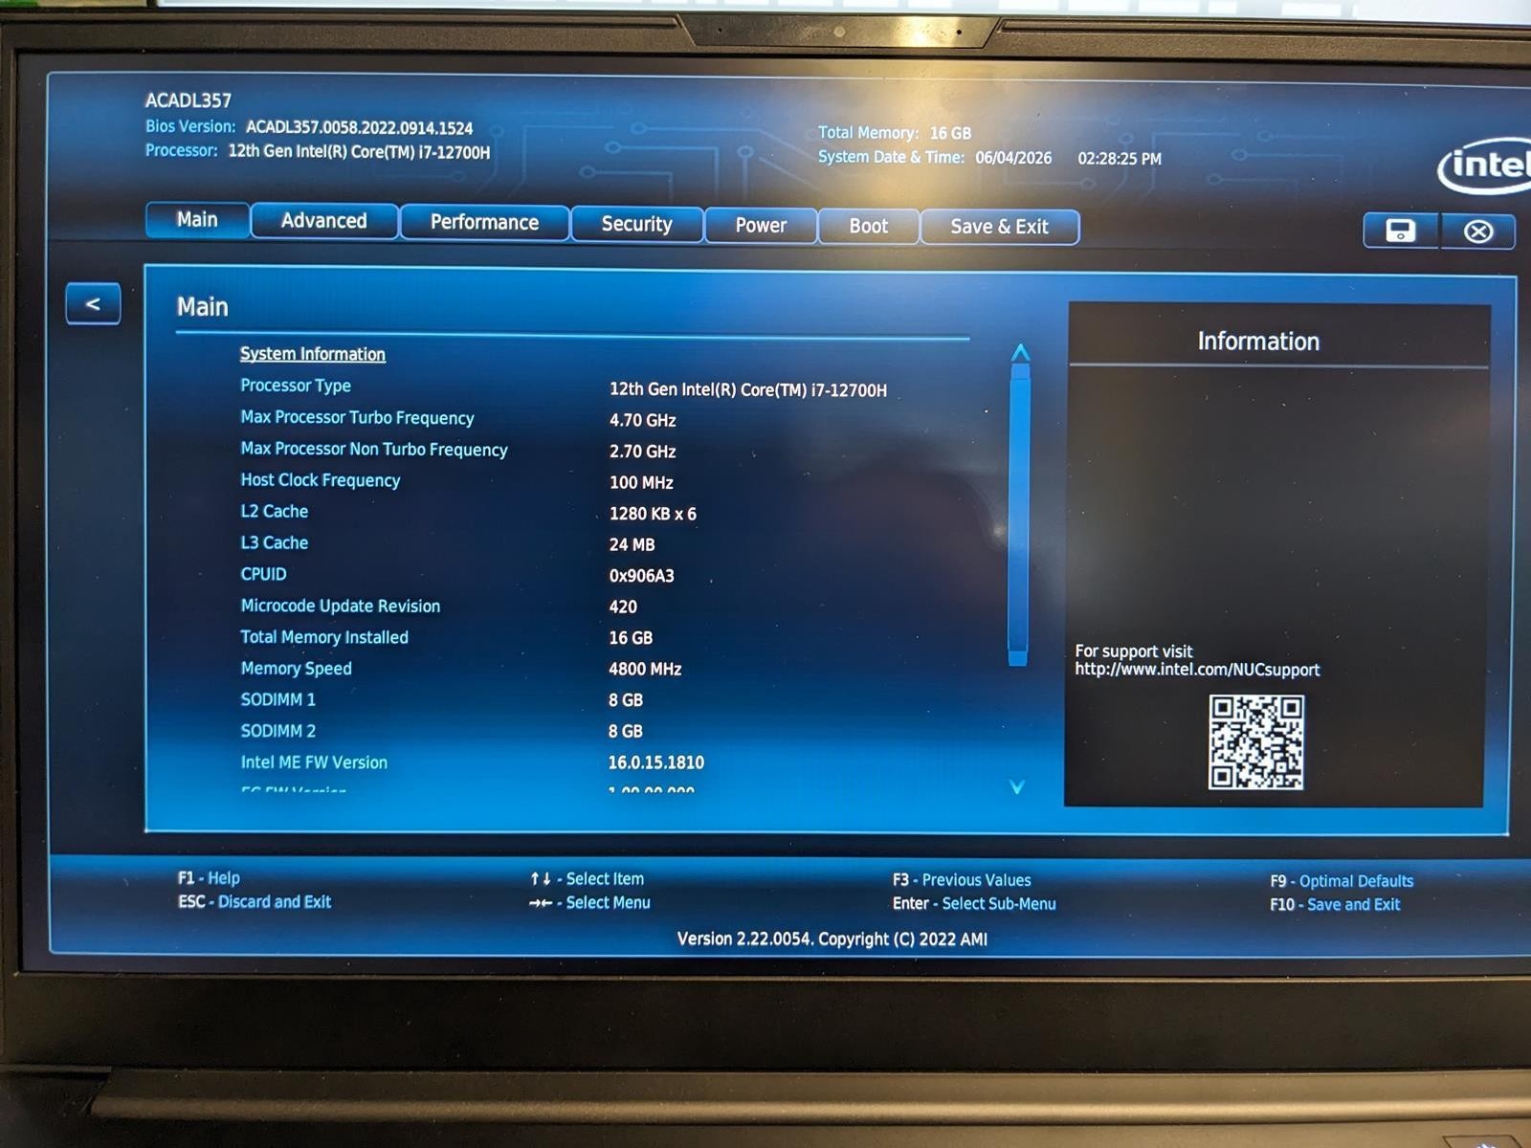Click the Memory Speed label

[x=297, y=669]
